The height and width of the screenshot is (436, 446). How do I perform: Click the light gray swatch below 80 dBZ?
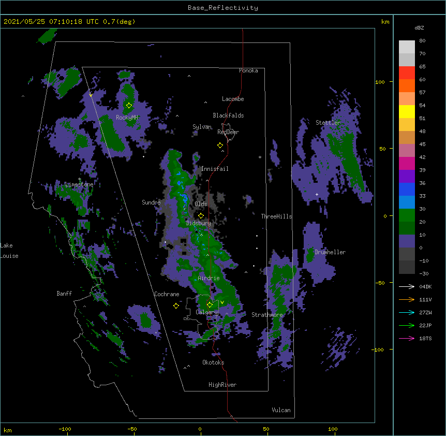[x=407, y=47]
